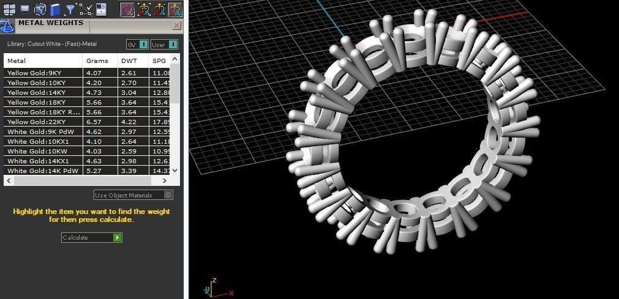The width and height of the screenshot is (619, 299).
Task: Click the 4.07 grams value
Action: (94, 73)
